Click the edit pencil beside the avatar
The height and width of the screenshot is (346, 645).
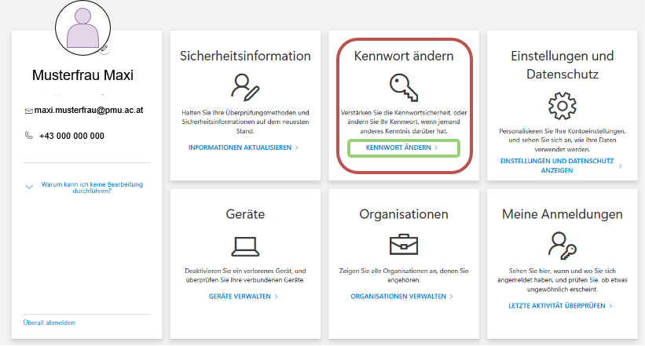(105, 48)
